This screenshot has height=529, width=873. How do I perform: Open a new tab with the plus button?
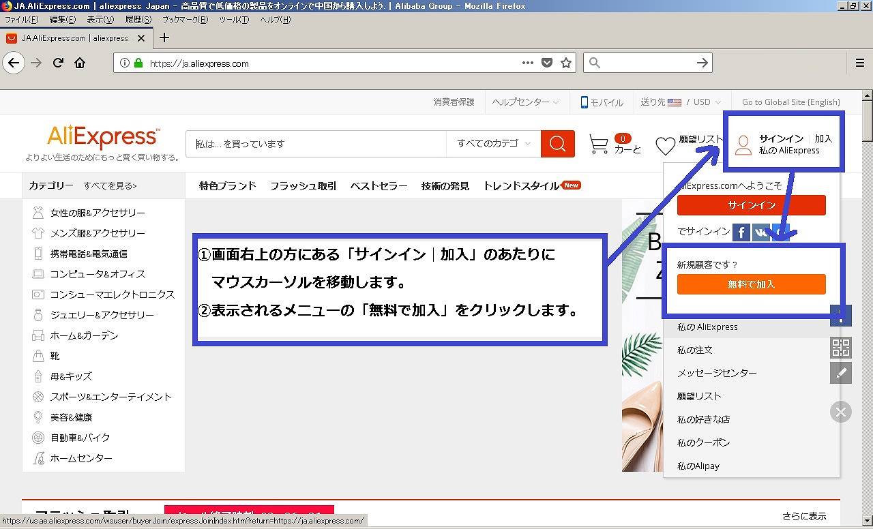click(x=164, y=37)
